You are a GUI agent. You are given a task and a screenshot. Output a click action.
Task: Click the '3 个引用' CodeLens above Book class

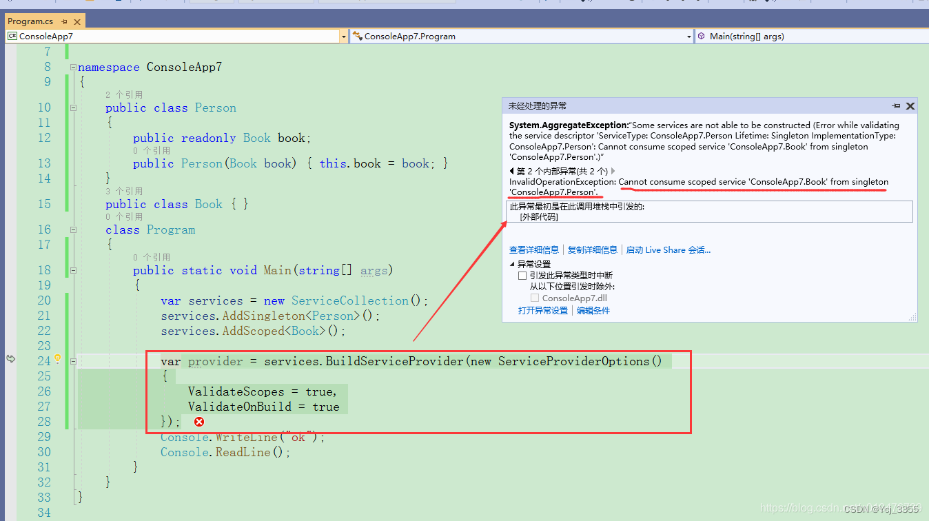tap(124, 191)
